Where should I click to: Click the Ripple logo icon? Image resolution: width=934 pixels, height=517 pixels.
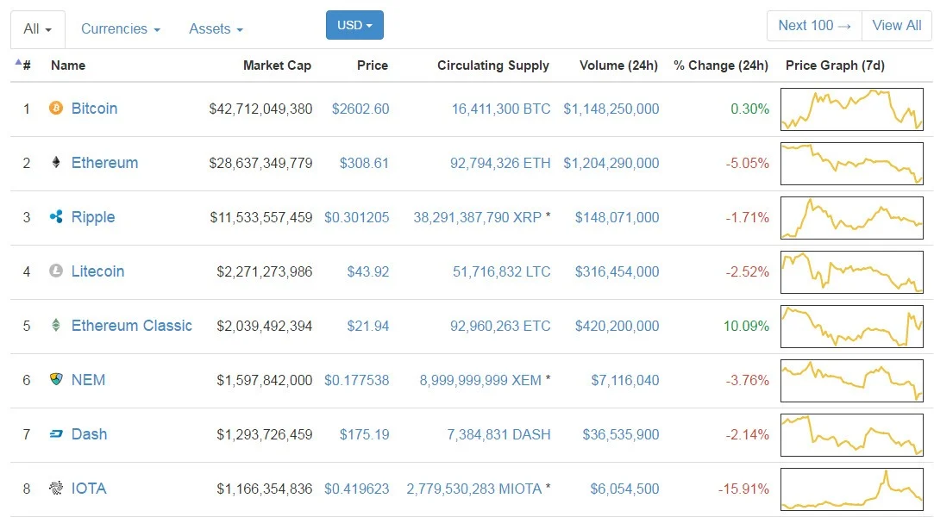click(56, 217)
